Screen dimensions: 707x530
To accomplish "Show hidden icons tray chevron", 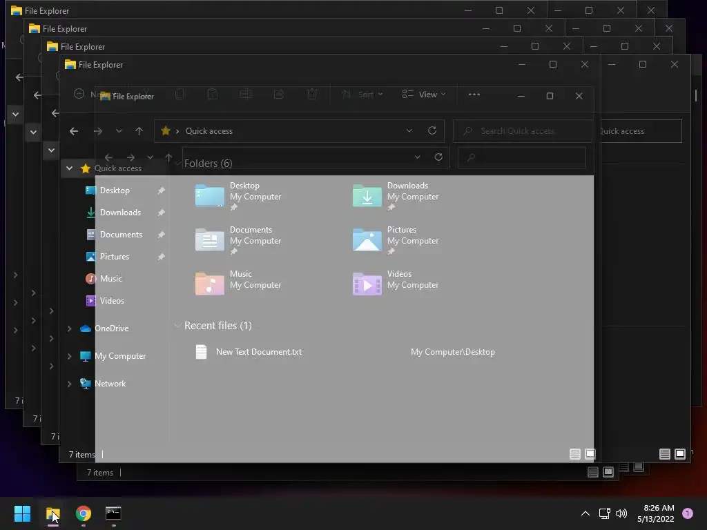I will point(585,513).
